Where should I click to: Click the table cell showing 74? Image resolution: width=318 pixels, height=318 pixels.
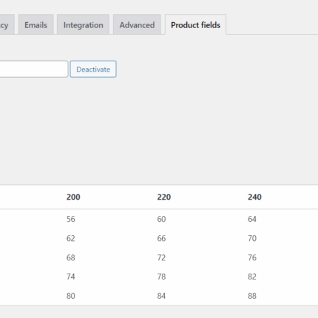click(71, 277)
